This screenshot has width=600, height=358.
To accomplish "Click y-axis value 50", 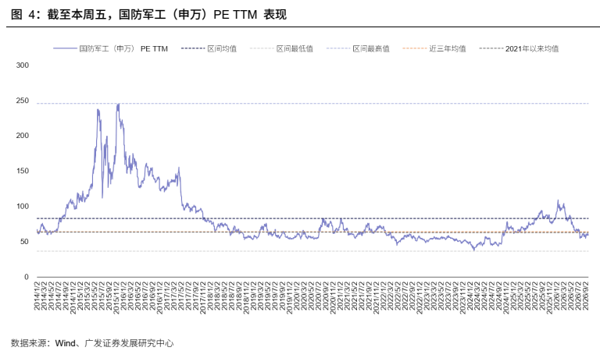I will (x=24, y=242).
